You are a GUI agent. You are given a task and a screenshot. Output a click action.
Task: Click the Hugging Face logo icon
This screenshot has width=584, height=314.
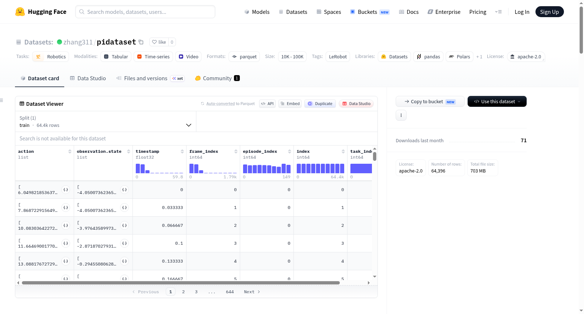(x=20, y=12)
